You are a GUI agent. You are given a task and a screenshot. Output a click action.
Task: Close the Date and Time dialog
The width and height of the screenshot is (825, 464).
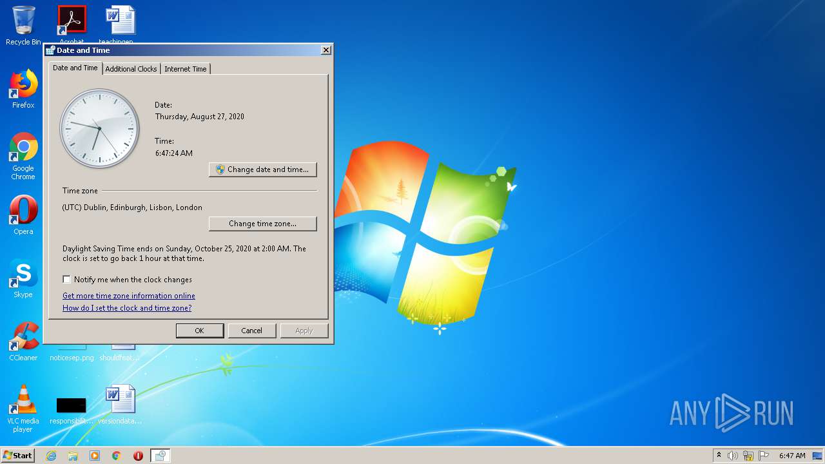pyautogui.click(x=326, y=50)
